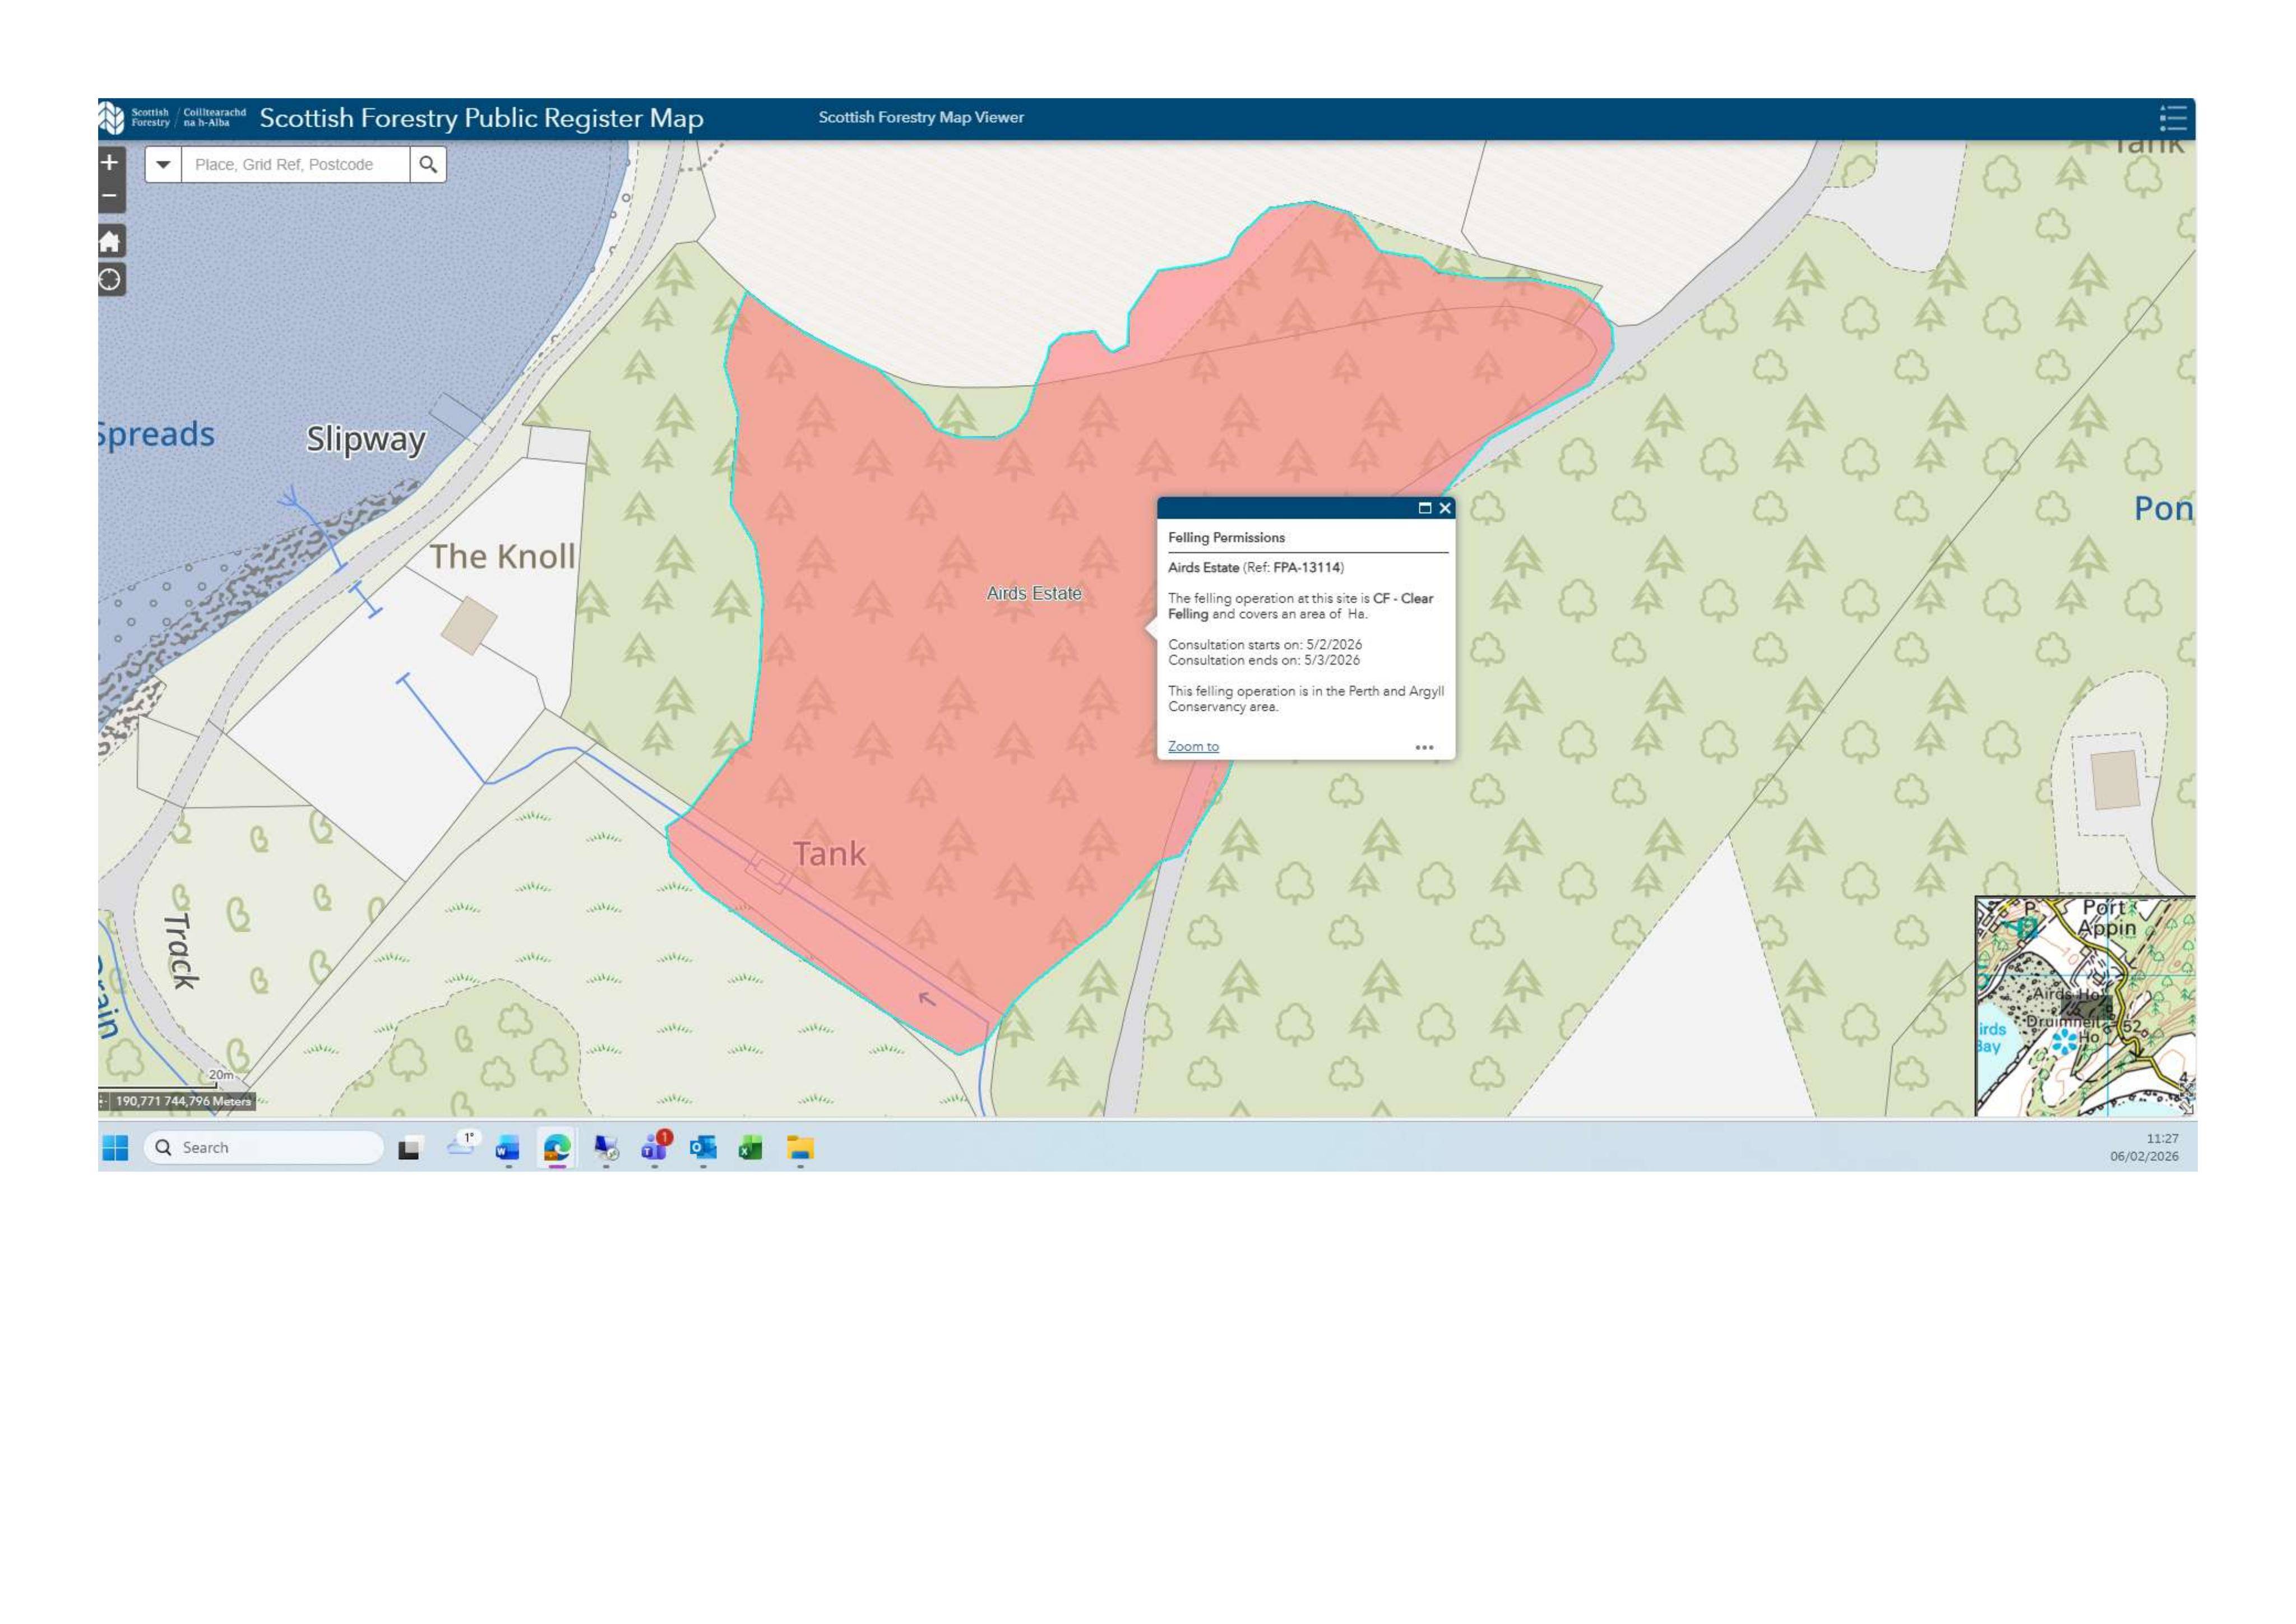This screenshot has width=2296, height=1624.
Task: Open Outlook on the taskbar
Action: coord(703,1148)
